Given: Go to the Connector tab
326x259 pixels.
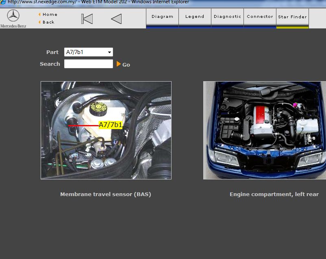Looking at the screenshot, I should click(x=260, y=17).
